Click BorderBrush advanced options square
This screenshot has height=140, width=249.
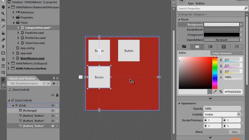[241, 30]
